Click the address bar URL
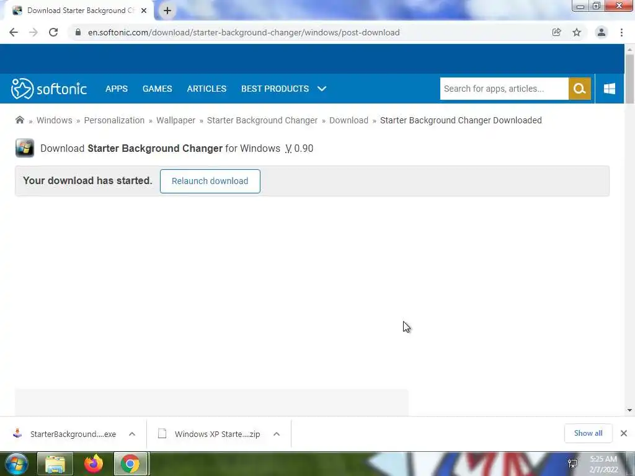 point(244,32)
